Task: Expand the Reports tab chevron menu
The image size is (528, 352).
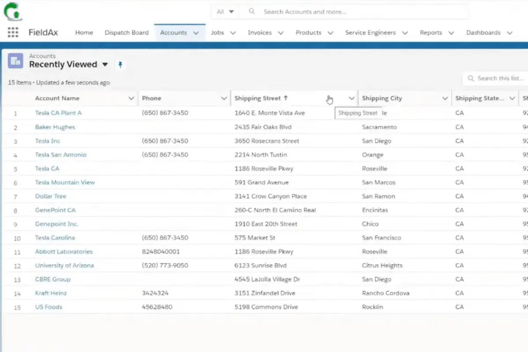Action: [451, 33]
